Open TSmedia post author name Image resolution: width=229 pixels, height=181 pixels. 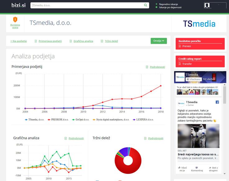tap(192, 102)
